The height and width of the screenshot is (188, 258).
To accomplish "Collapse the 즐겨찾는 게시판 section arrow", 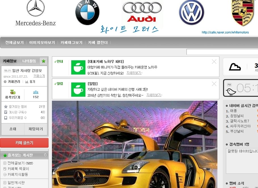I will (x=45, y=155).
